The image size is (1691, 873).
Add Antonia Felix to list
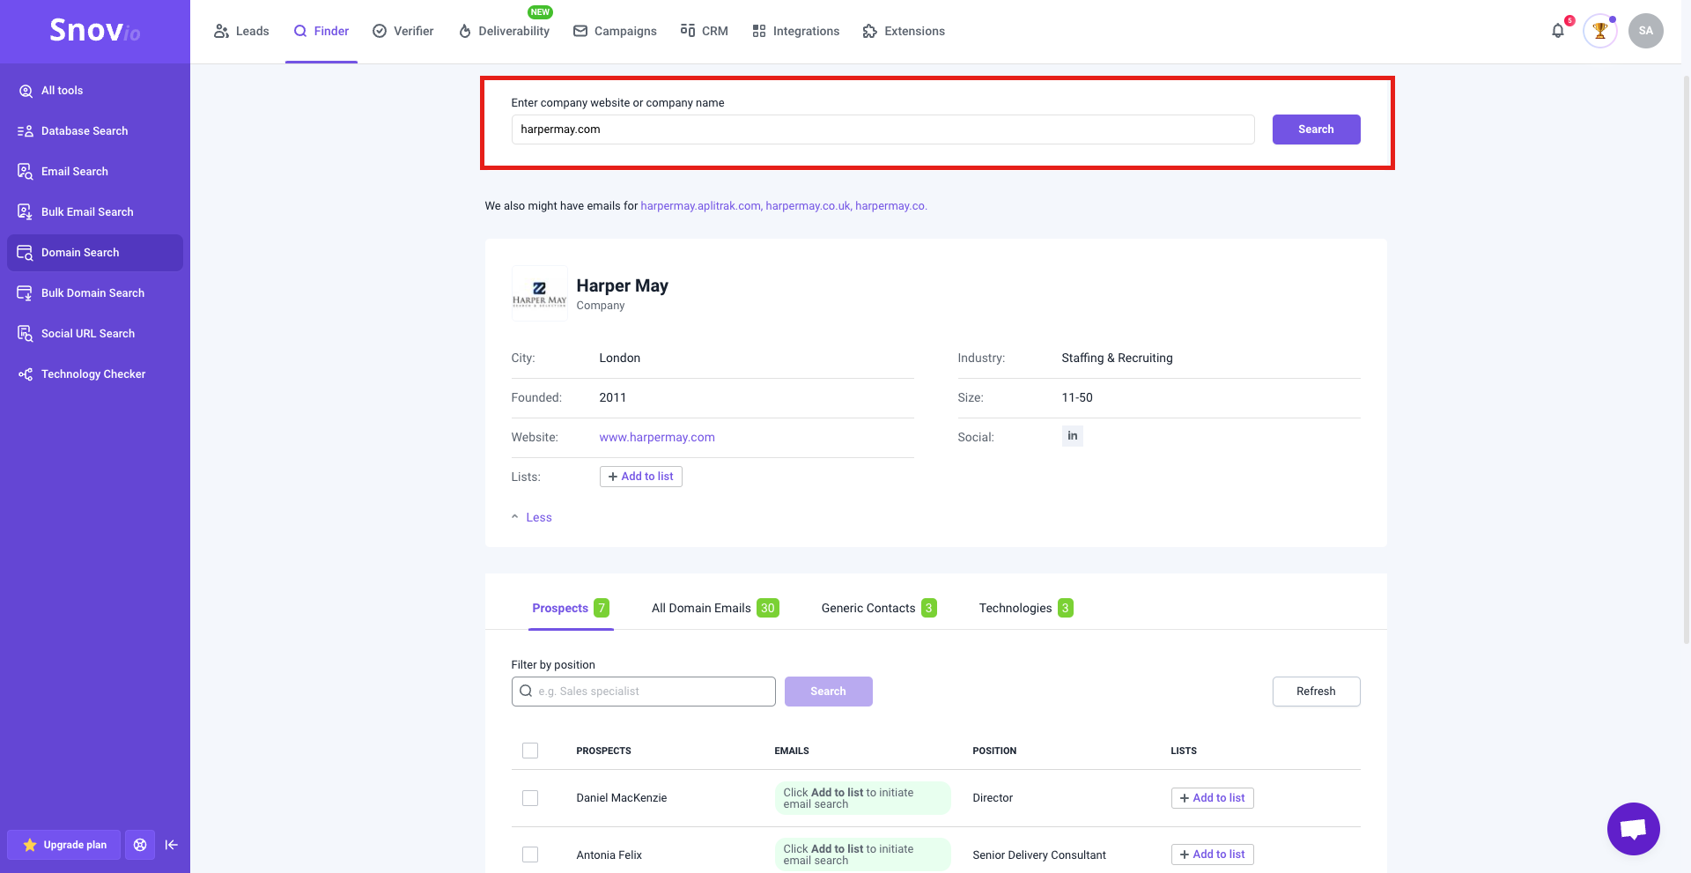1212,855
